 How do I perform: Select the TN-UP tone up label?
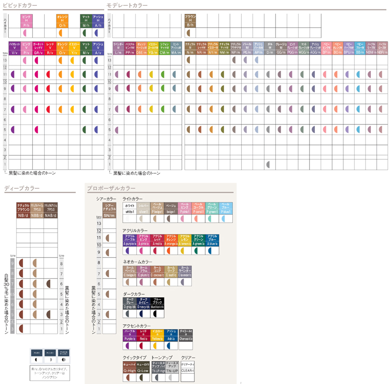pos(172,371)
